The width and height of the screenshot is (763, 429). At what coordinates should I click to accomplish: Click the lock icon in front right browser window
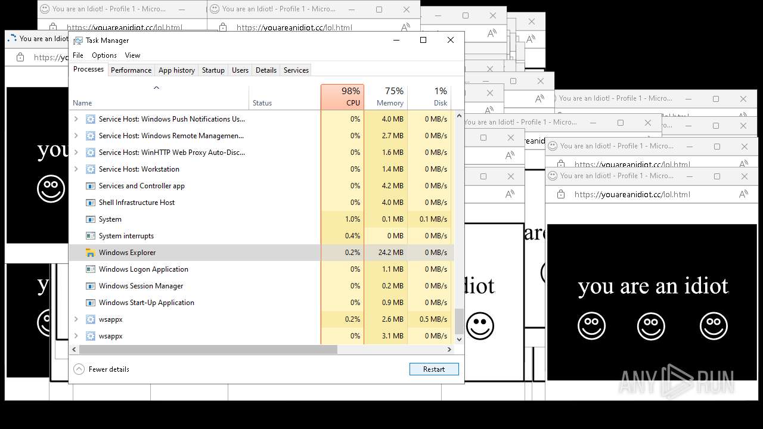click(x=560, y=194)
